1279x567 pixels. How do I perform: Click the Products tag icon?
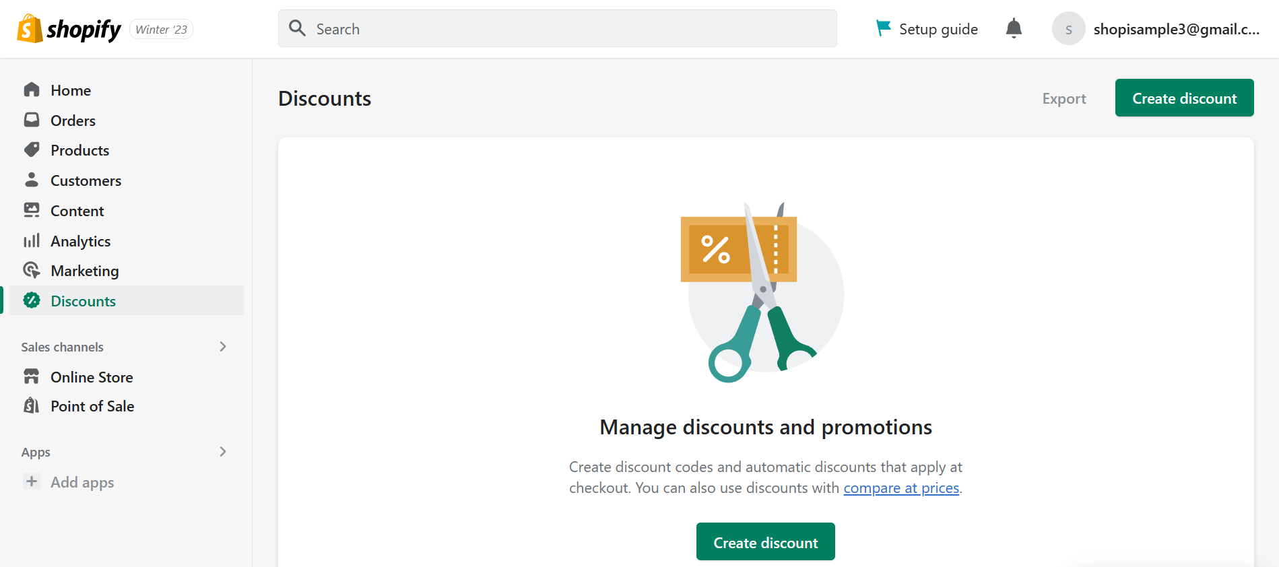[x=32, y=149]
